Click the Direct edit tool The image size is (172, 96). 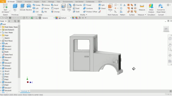coord(102,8)
